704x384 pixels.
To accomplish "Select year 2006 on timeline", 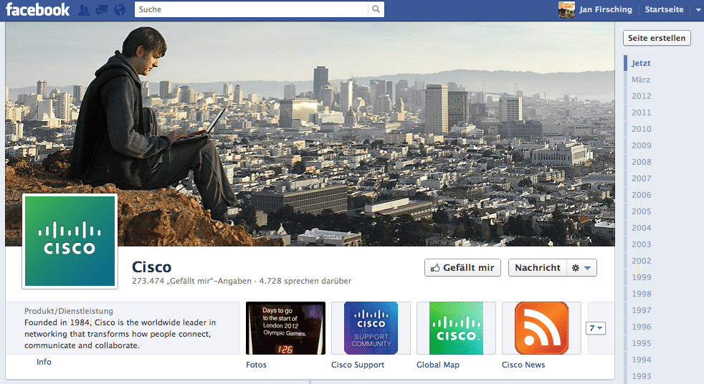I will click(x=641, y=195).
